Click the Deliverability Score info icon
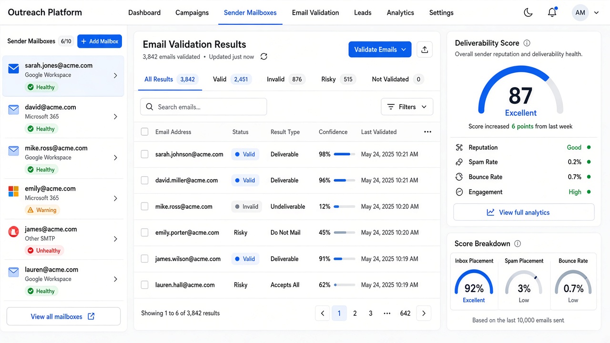610x343 pixels. (x=527, y=43)
